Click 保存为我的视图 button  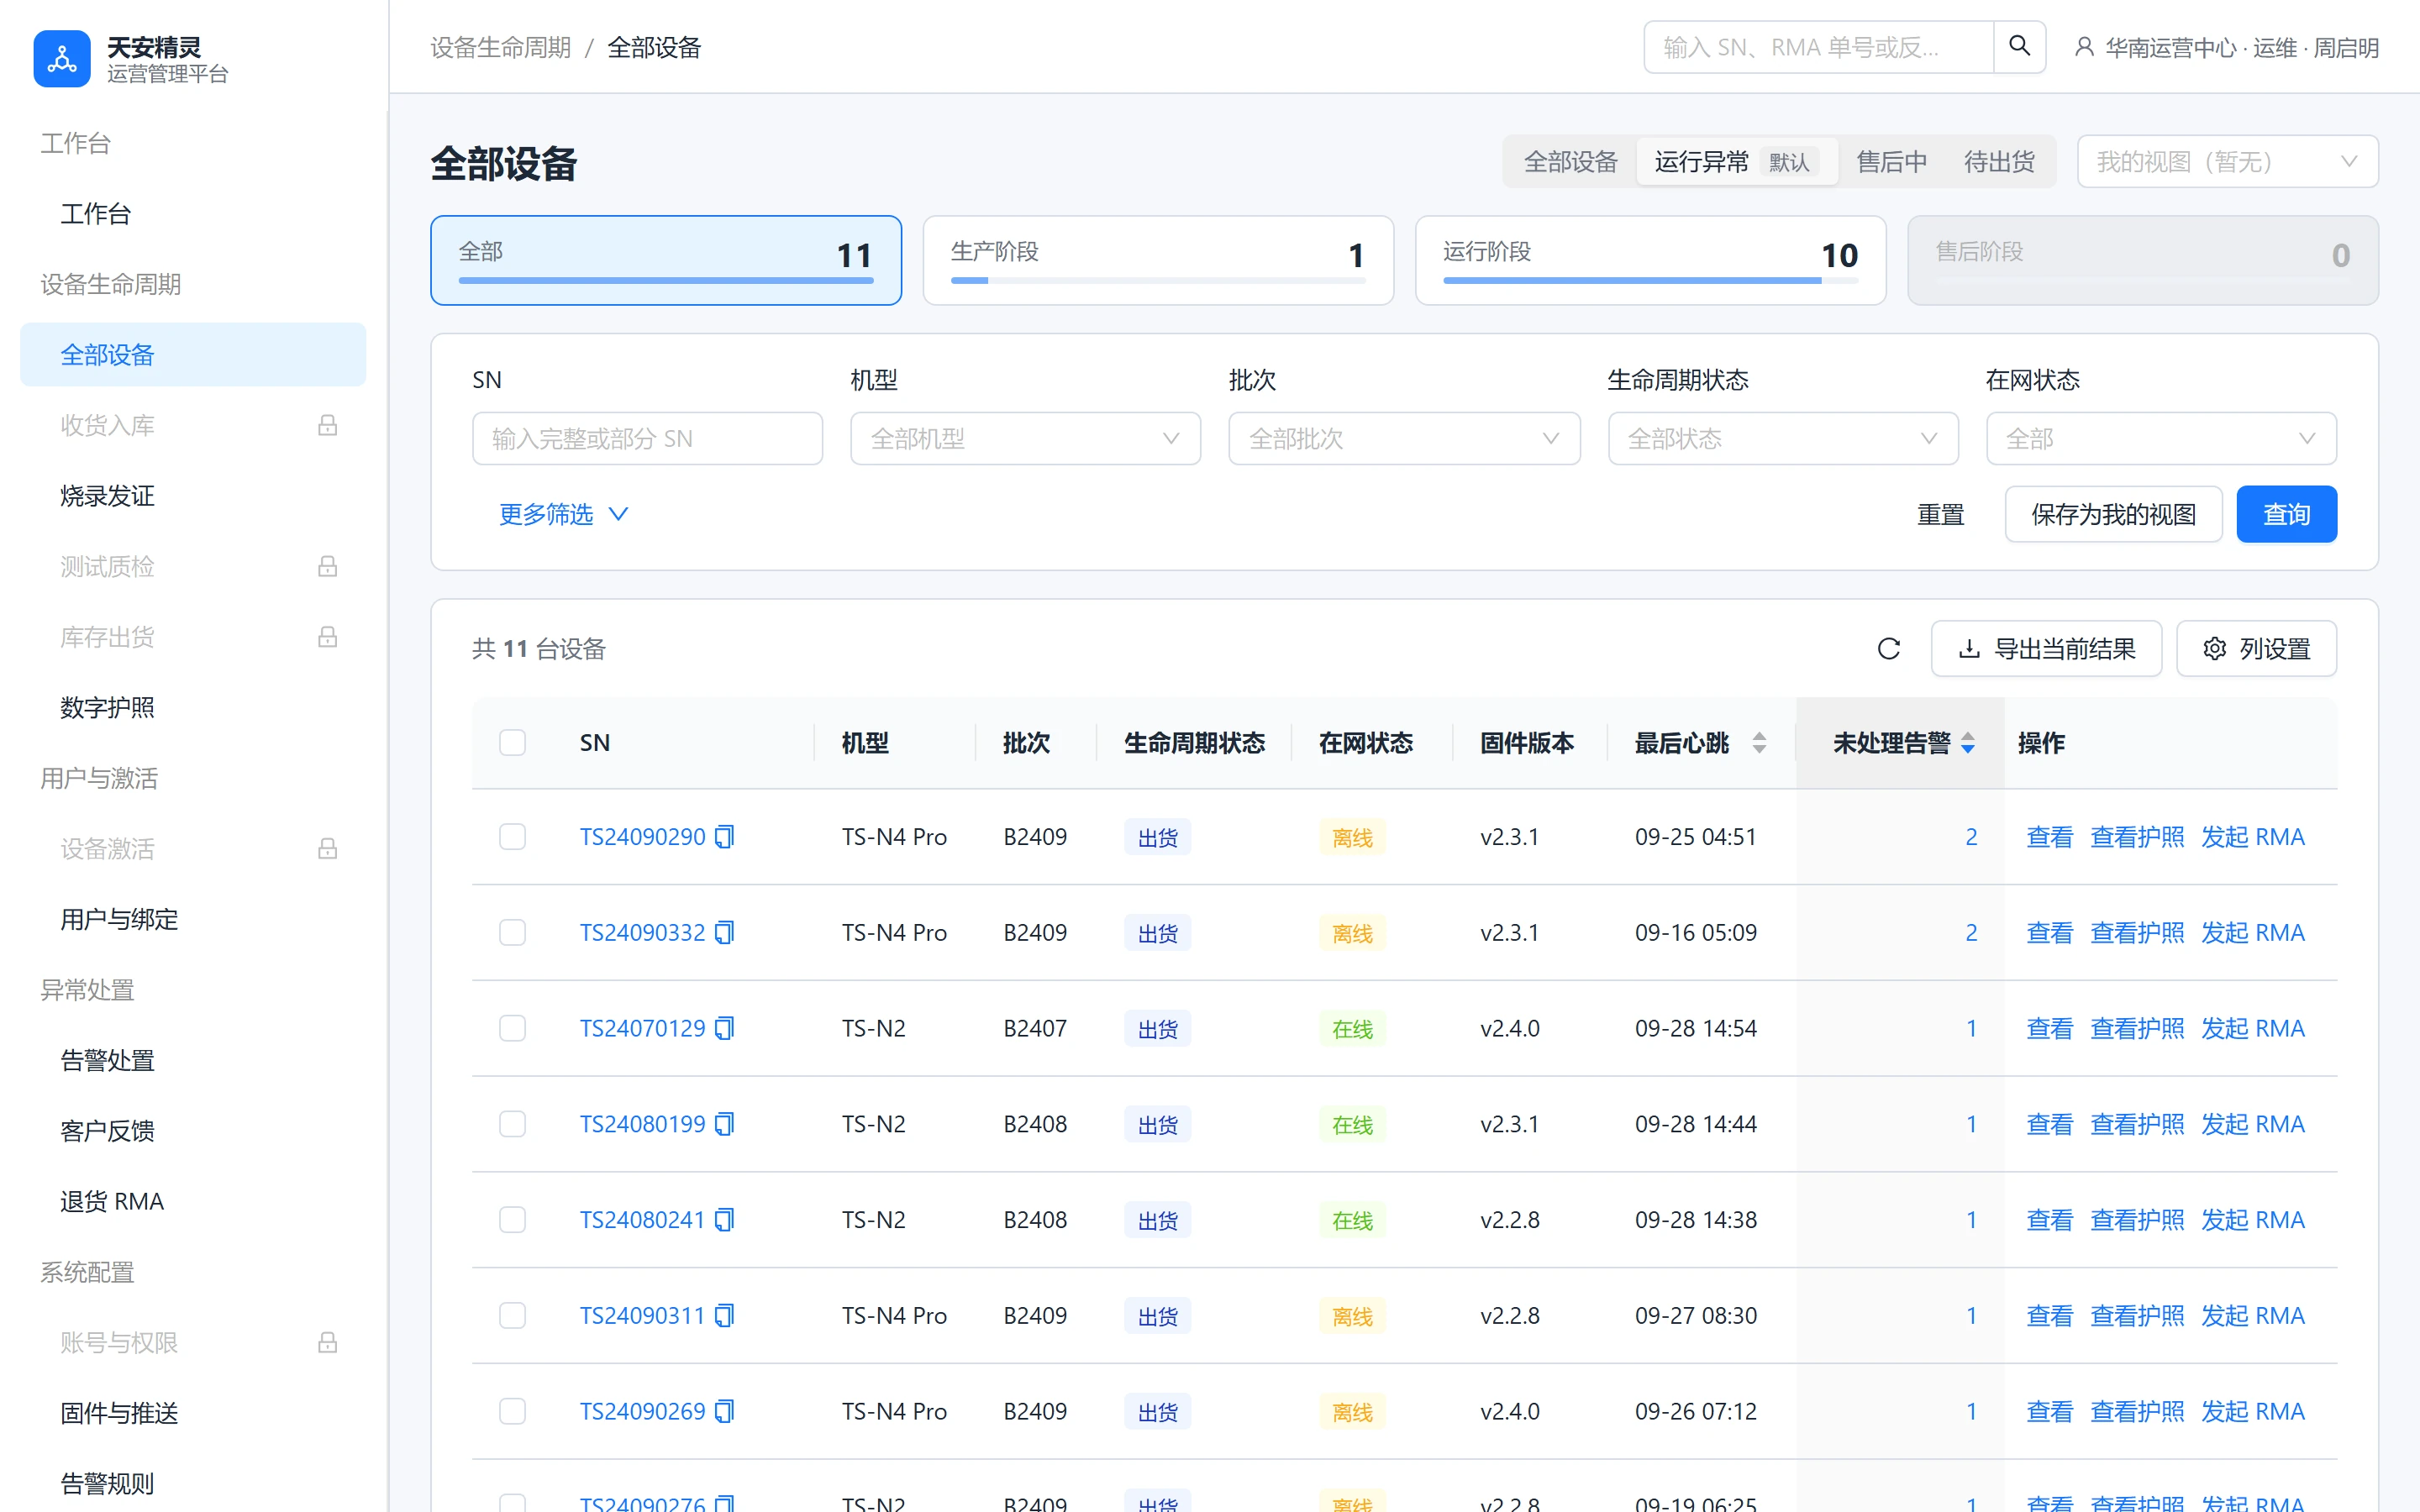tap(2113, 514)
